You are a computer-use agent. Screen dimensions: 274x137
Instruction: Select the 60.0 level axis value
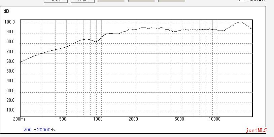11,61
